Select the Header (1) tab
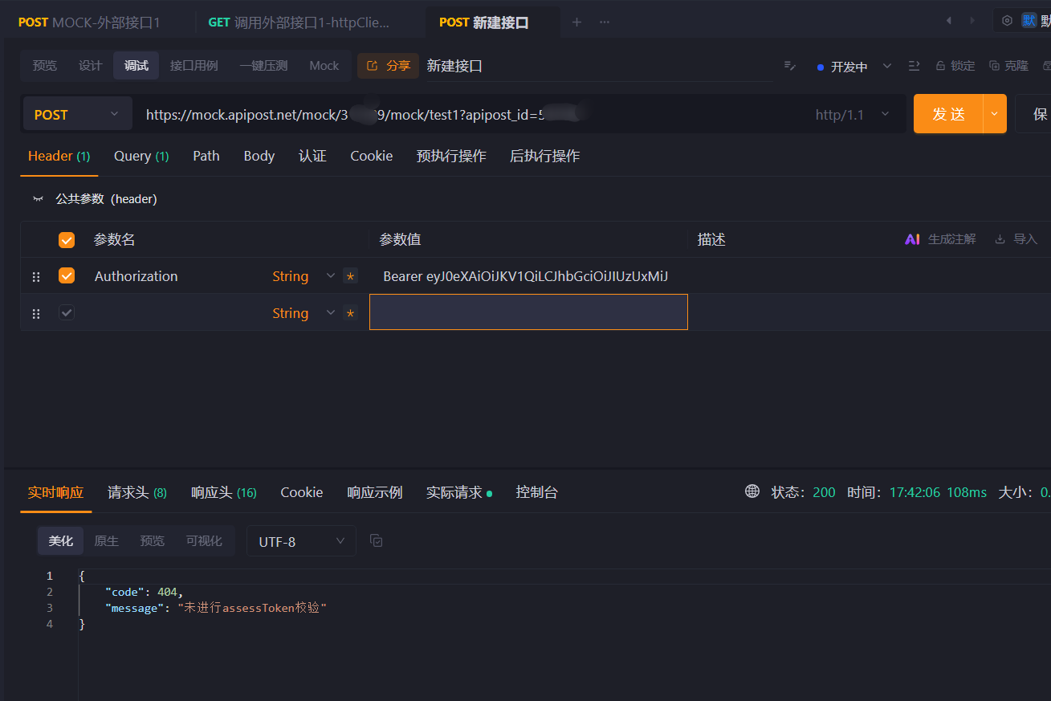The width and height of the screenshot is (1051, 701). [x=59, y=157]
